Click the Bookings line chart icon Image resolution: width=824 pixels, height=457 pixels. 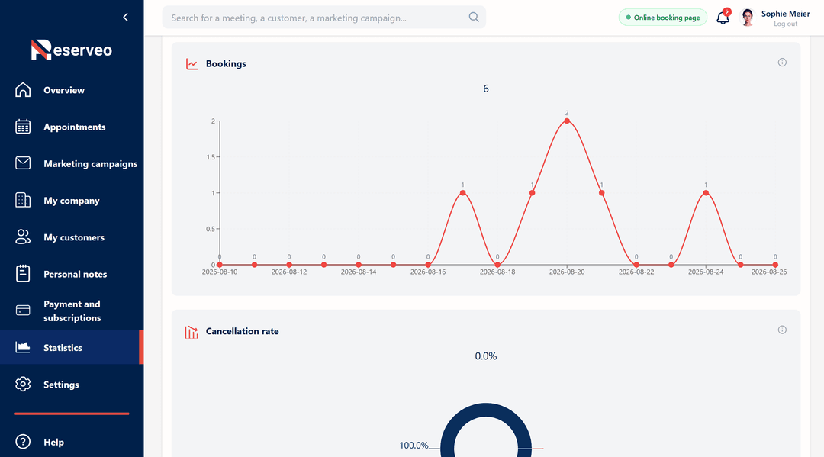192,64
